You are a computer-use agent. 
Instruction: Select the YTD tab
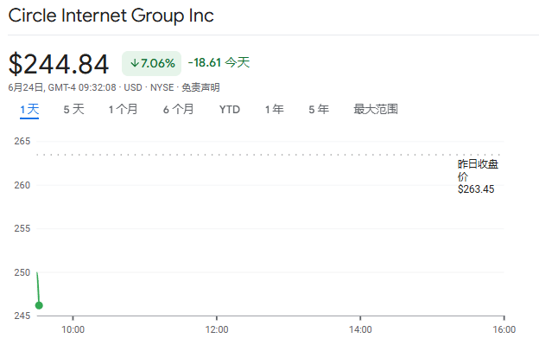tap(230, 110)
